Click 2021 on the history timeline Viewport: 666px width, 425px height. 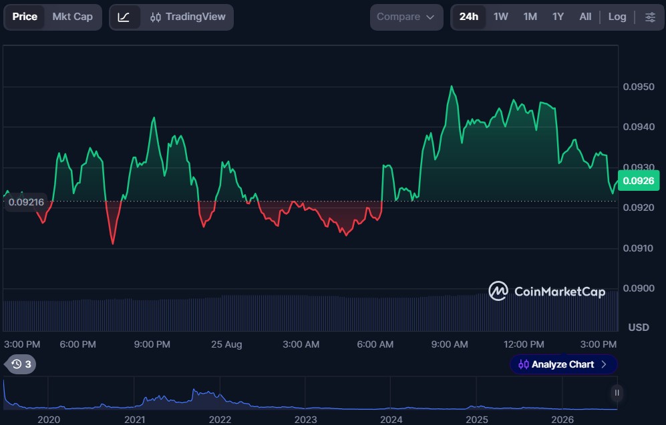coord(135,420)
